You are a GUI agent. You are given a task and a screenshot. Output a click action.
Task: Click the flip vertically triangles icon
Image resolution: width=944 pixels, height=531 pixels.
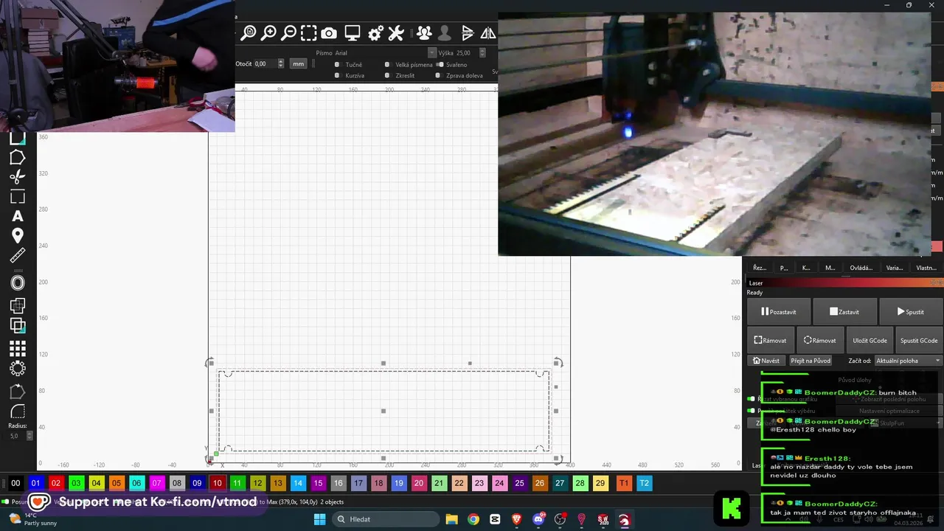[x=468, y=33]
